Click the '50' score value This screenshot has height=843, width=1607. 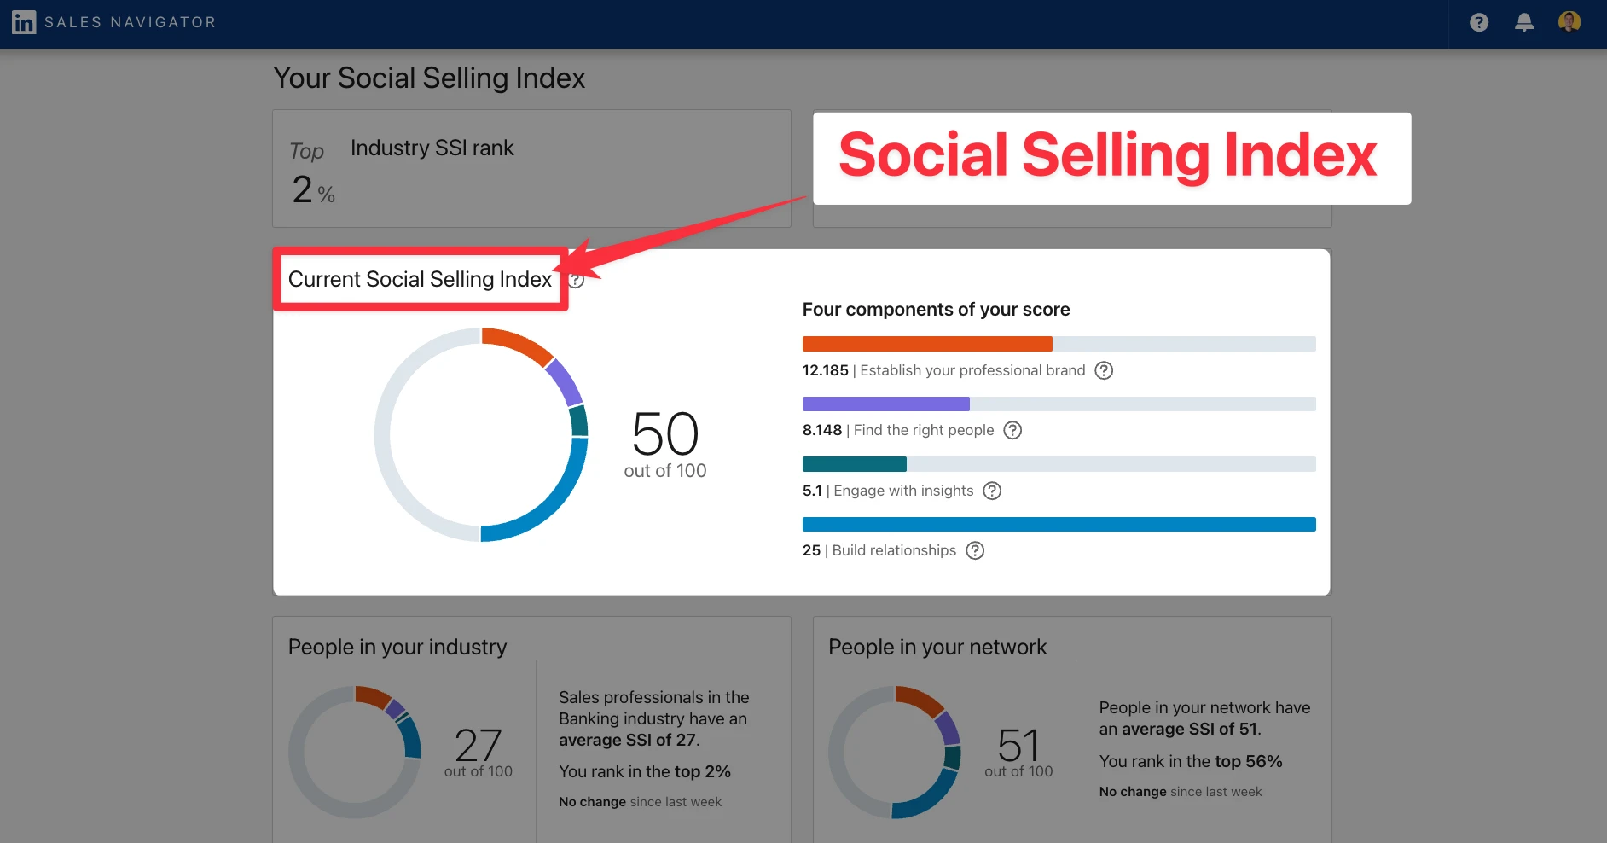point(665,433)
